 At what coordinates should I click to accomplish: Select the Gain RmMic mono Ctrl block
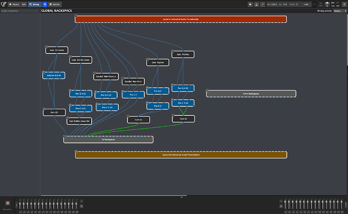(79, 121)
